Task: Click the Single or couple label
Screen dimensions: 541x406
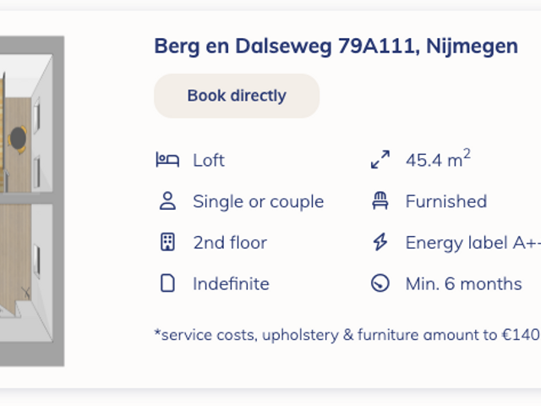Action: tap(258, 201)
